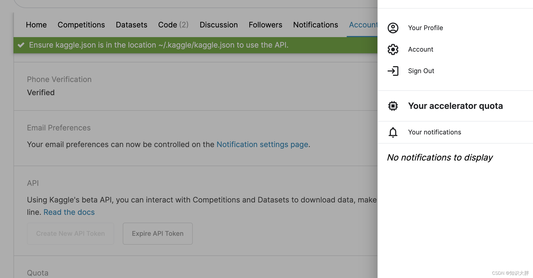Click the Phone Verification heading
The image size is (533, 278).
tap(59, 79)
